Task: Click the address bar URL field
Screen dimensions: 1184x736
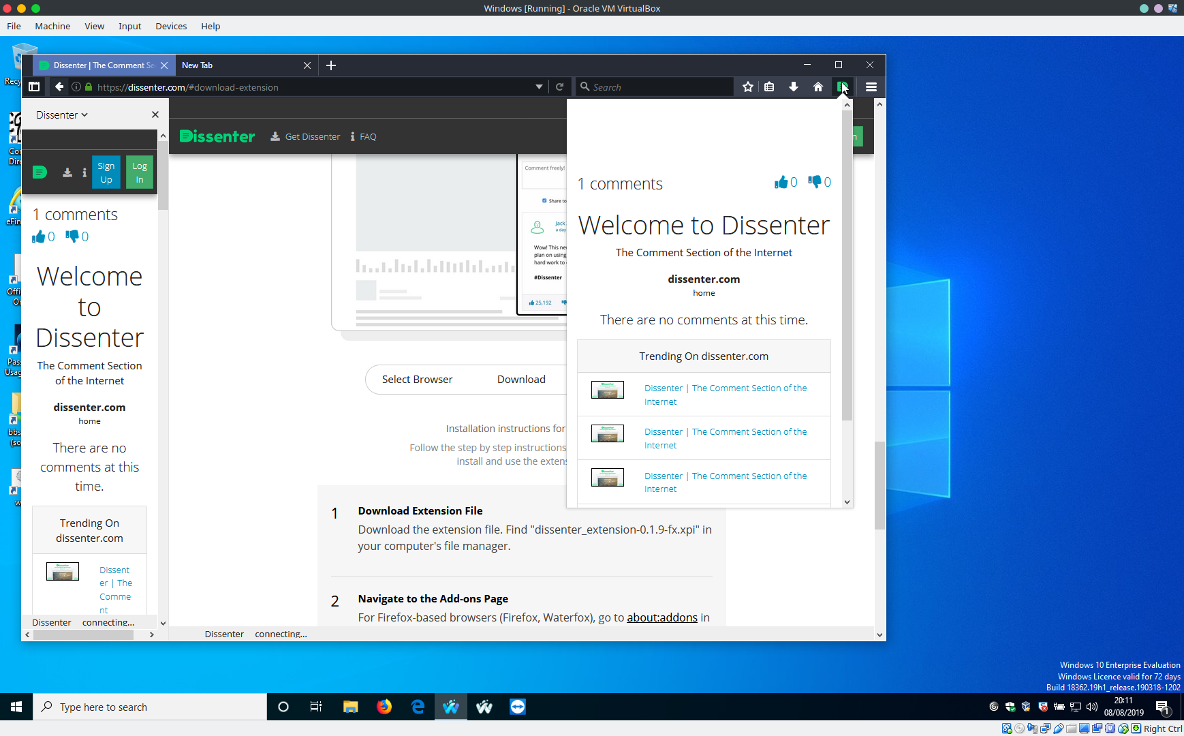Action: 313,87
